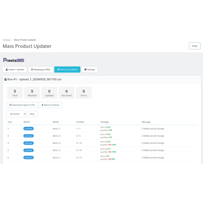The image size is (203, 203).
Task: Select the demo_3 match cell
Action: pyautogui.click(x=56, y=136)
